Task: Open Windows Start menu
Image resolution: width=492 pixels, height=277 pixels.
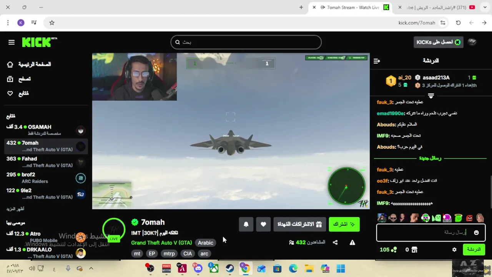Action: pyautogui.click(x=341, y=269)
